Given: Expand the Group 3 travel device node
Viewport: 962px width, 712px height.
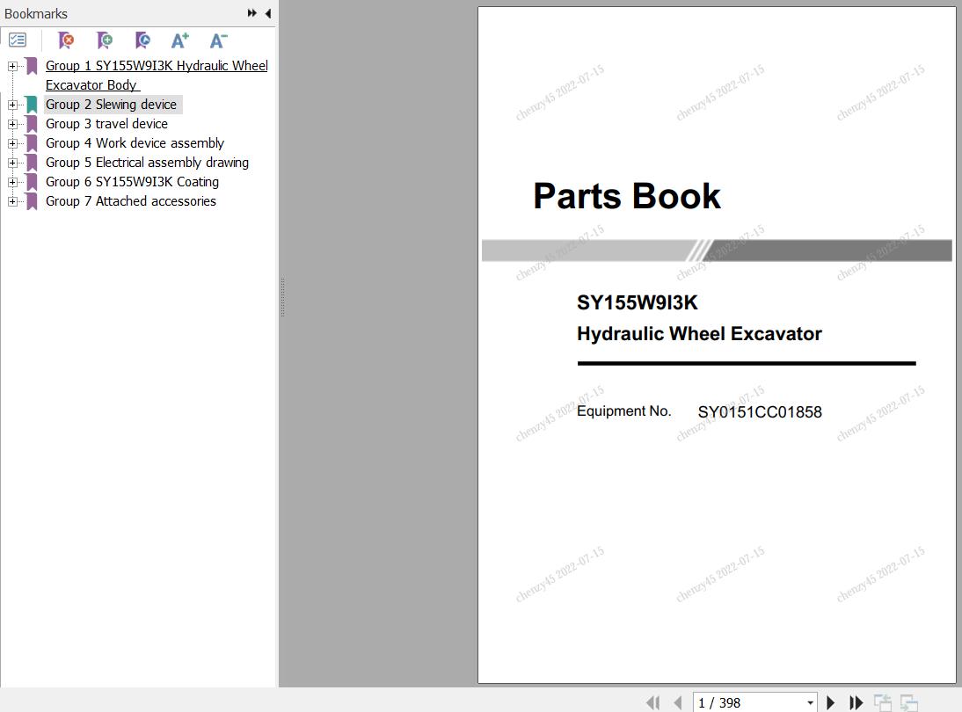Looking at the screenshot, I should click(x=12, y=124).
